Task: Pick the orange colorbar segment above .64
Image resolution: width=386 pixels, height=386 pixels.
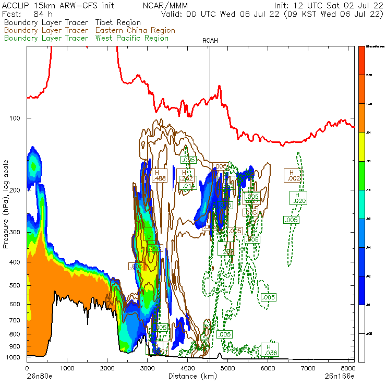Action: pos(361,118)
